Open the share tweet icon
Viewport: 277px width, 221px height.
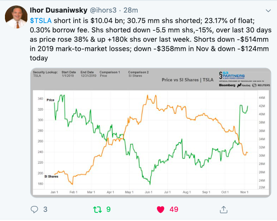click(223, 209)
